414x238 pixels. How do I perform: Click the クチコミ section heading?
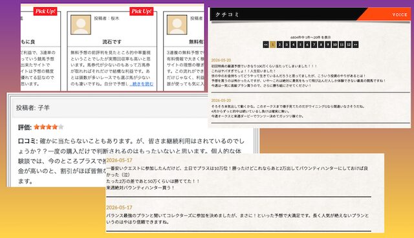(227, 14)
